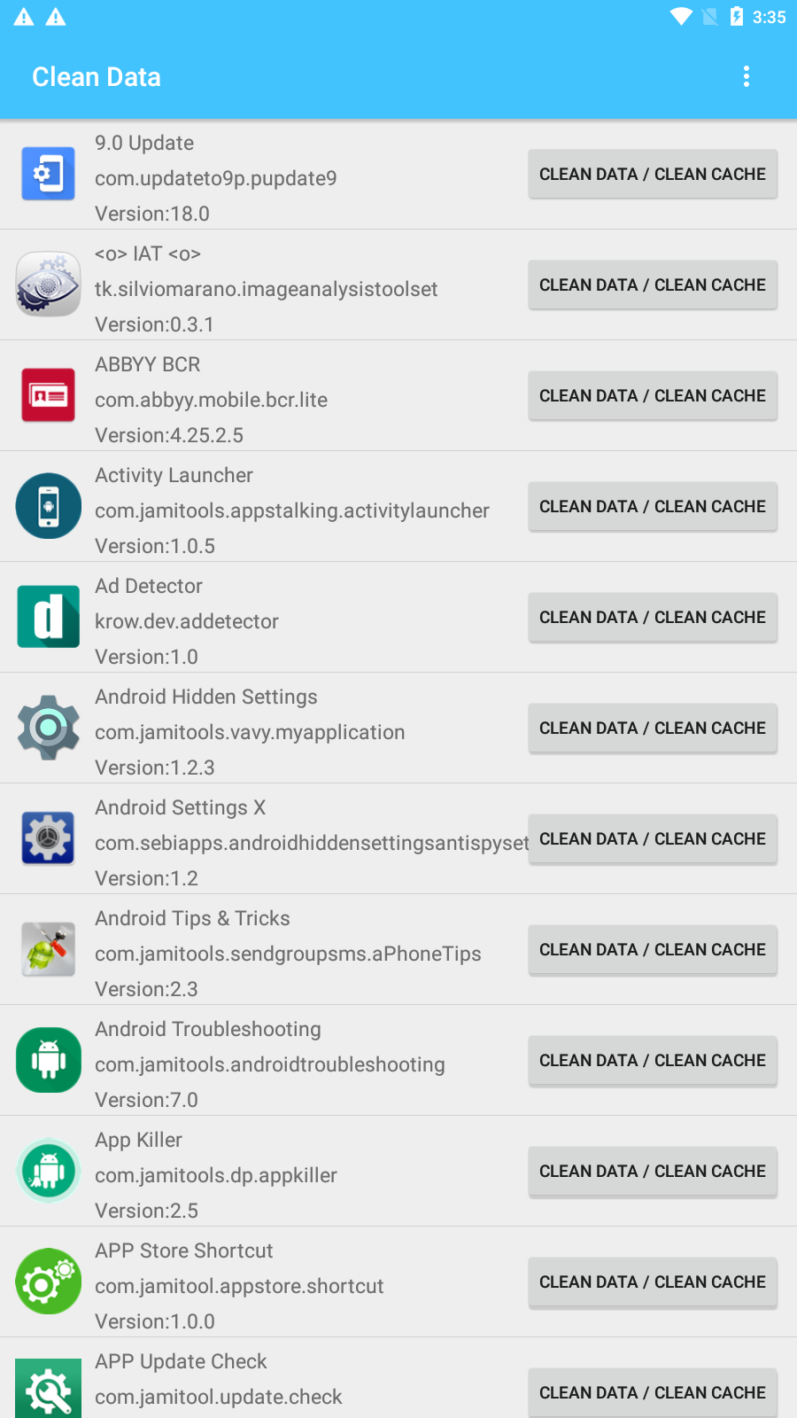Screen dimensions: 797x1418
Task: Select the Android Settings X name
Action: point(181,807)
